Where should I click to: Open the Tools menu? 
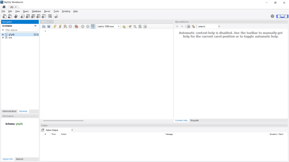pos(56,11)
